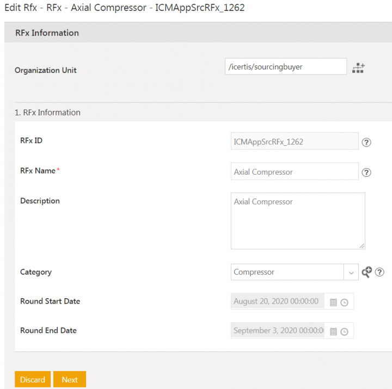
Task: Click the help icon beside RFx ID
Action: click(366, 143)
